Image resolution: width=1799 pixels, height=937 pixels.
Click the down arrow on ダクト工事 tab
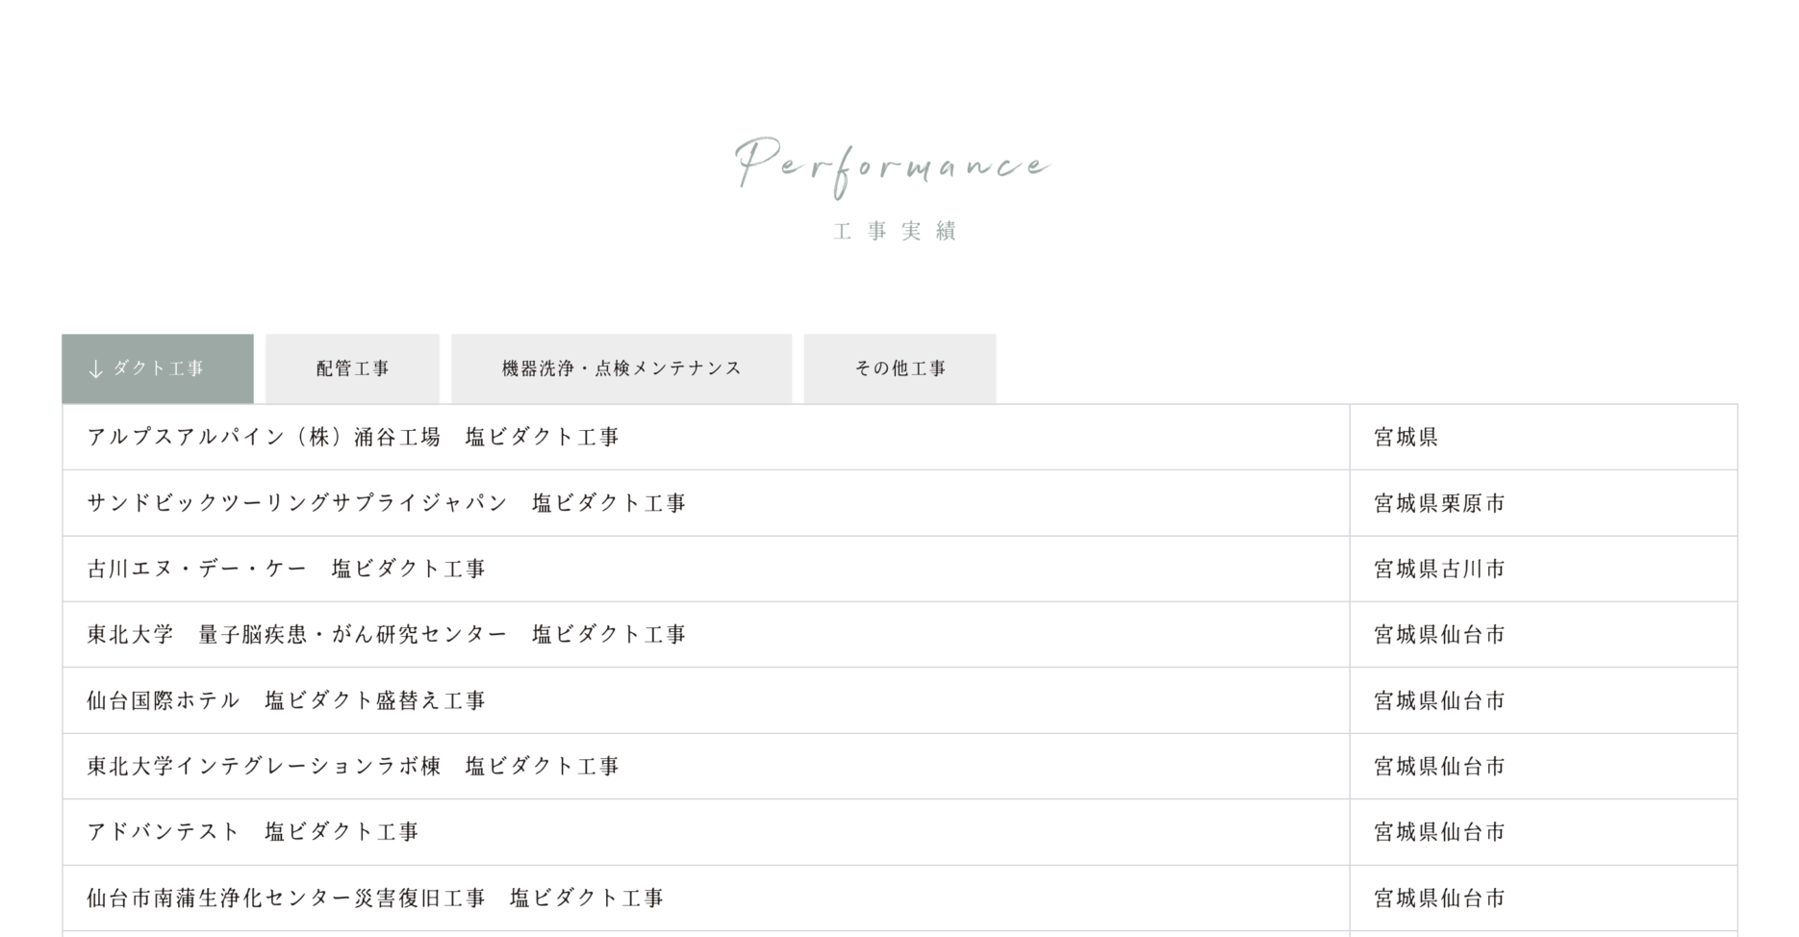(x=95, y=369)
